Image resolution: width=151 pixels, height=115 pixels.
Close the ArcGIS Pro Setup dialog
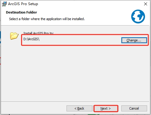pyautogui.click(x=146, y=4)
